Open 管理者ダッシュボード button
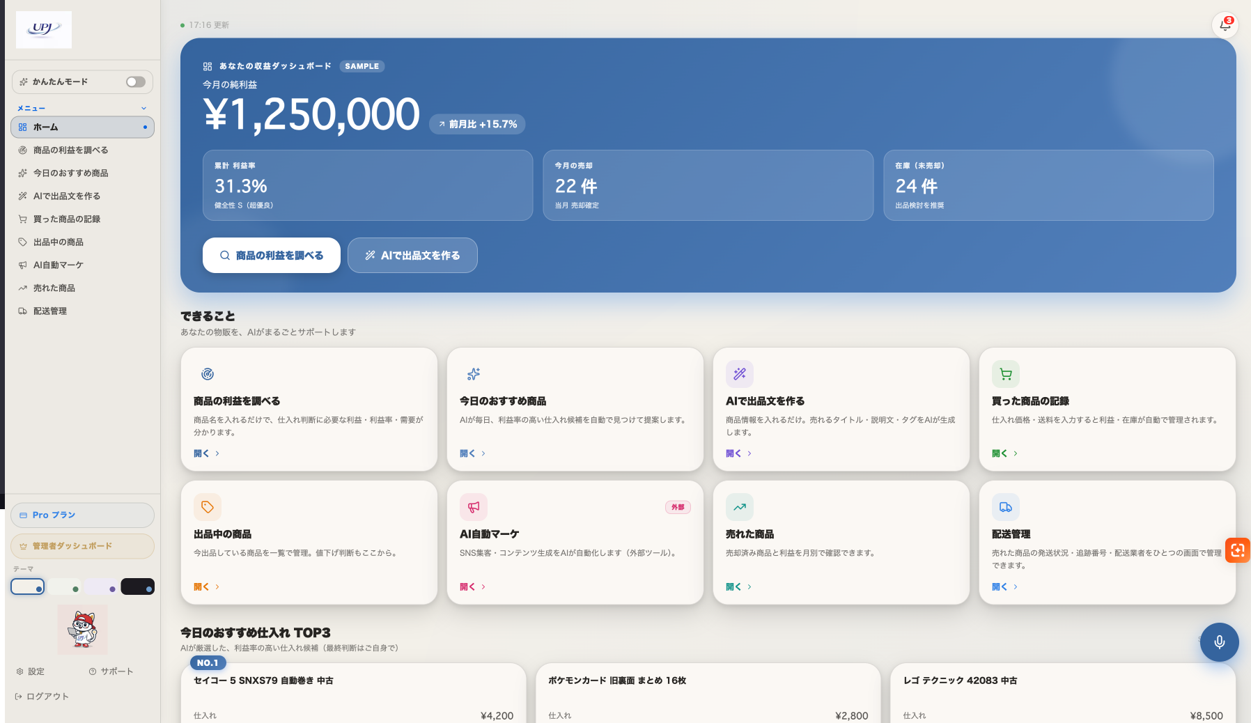 [82, 546]
